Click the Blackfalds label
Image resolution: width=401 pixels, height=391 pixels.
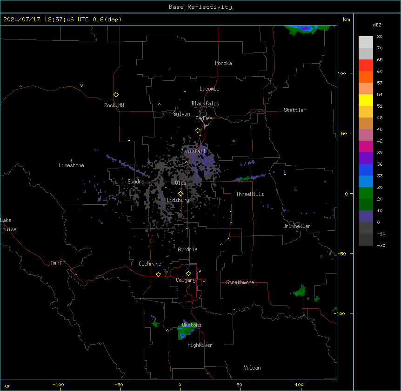click(x=205, y=104)
